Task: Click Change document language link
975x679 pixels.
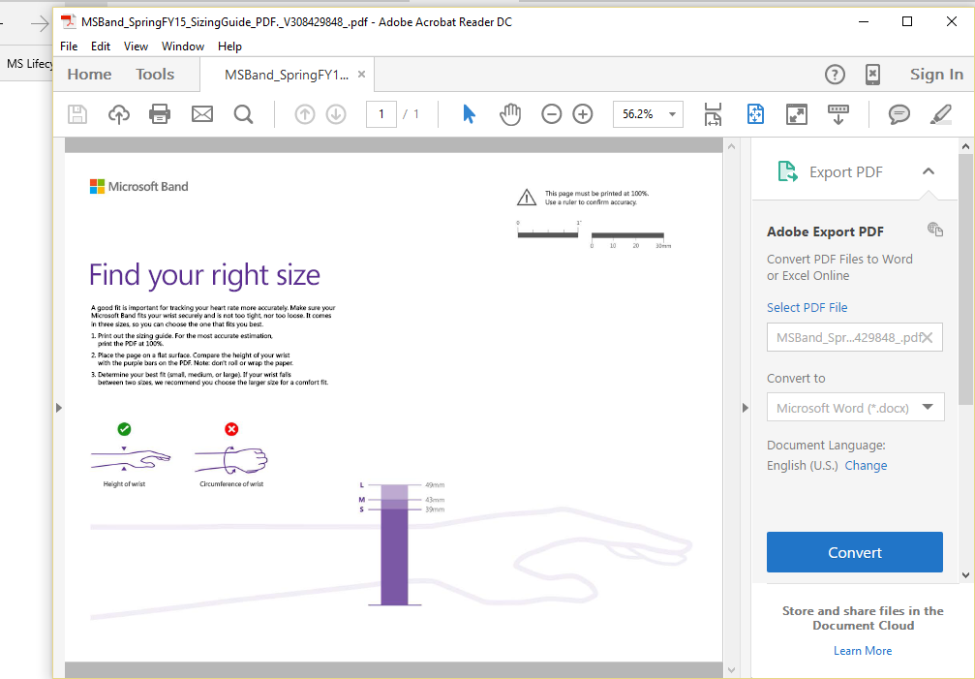Action: pos(866,466)
